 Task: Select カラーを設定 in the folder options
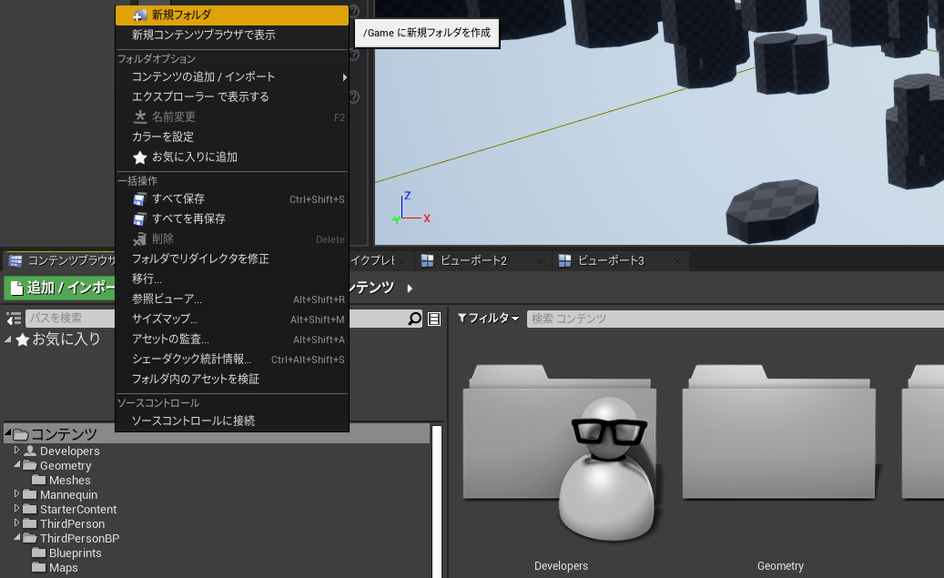coord(232,137)
